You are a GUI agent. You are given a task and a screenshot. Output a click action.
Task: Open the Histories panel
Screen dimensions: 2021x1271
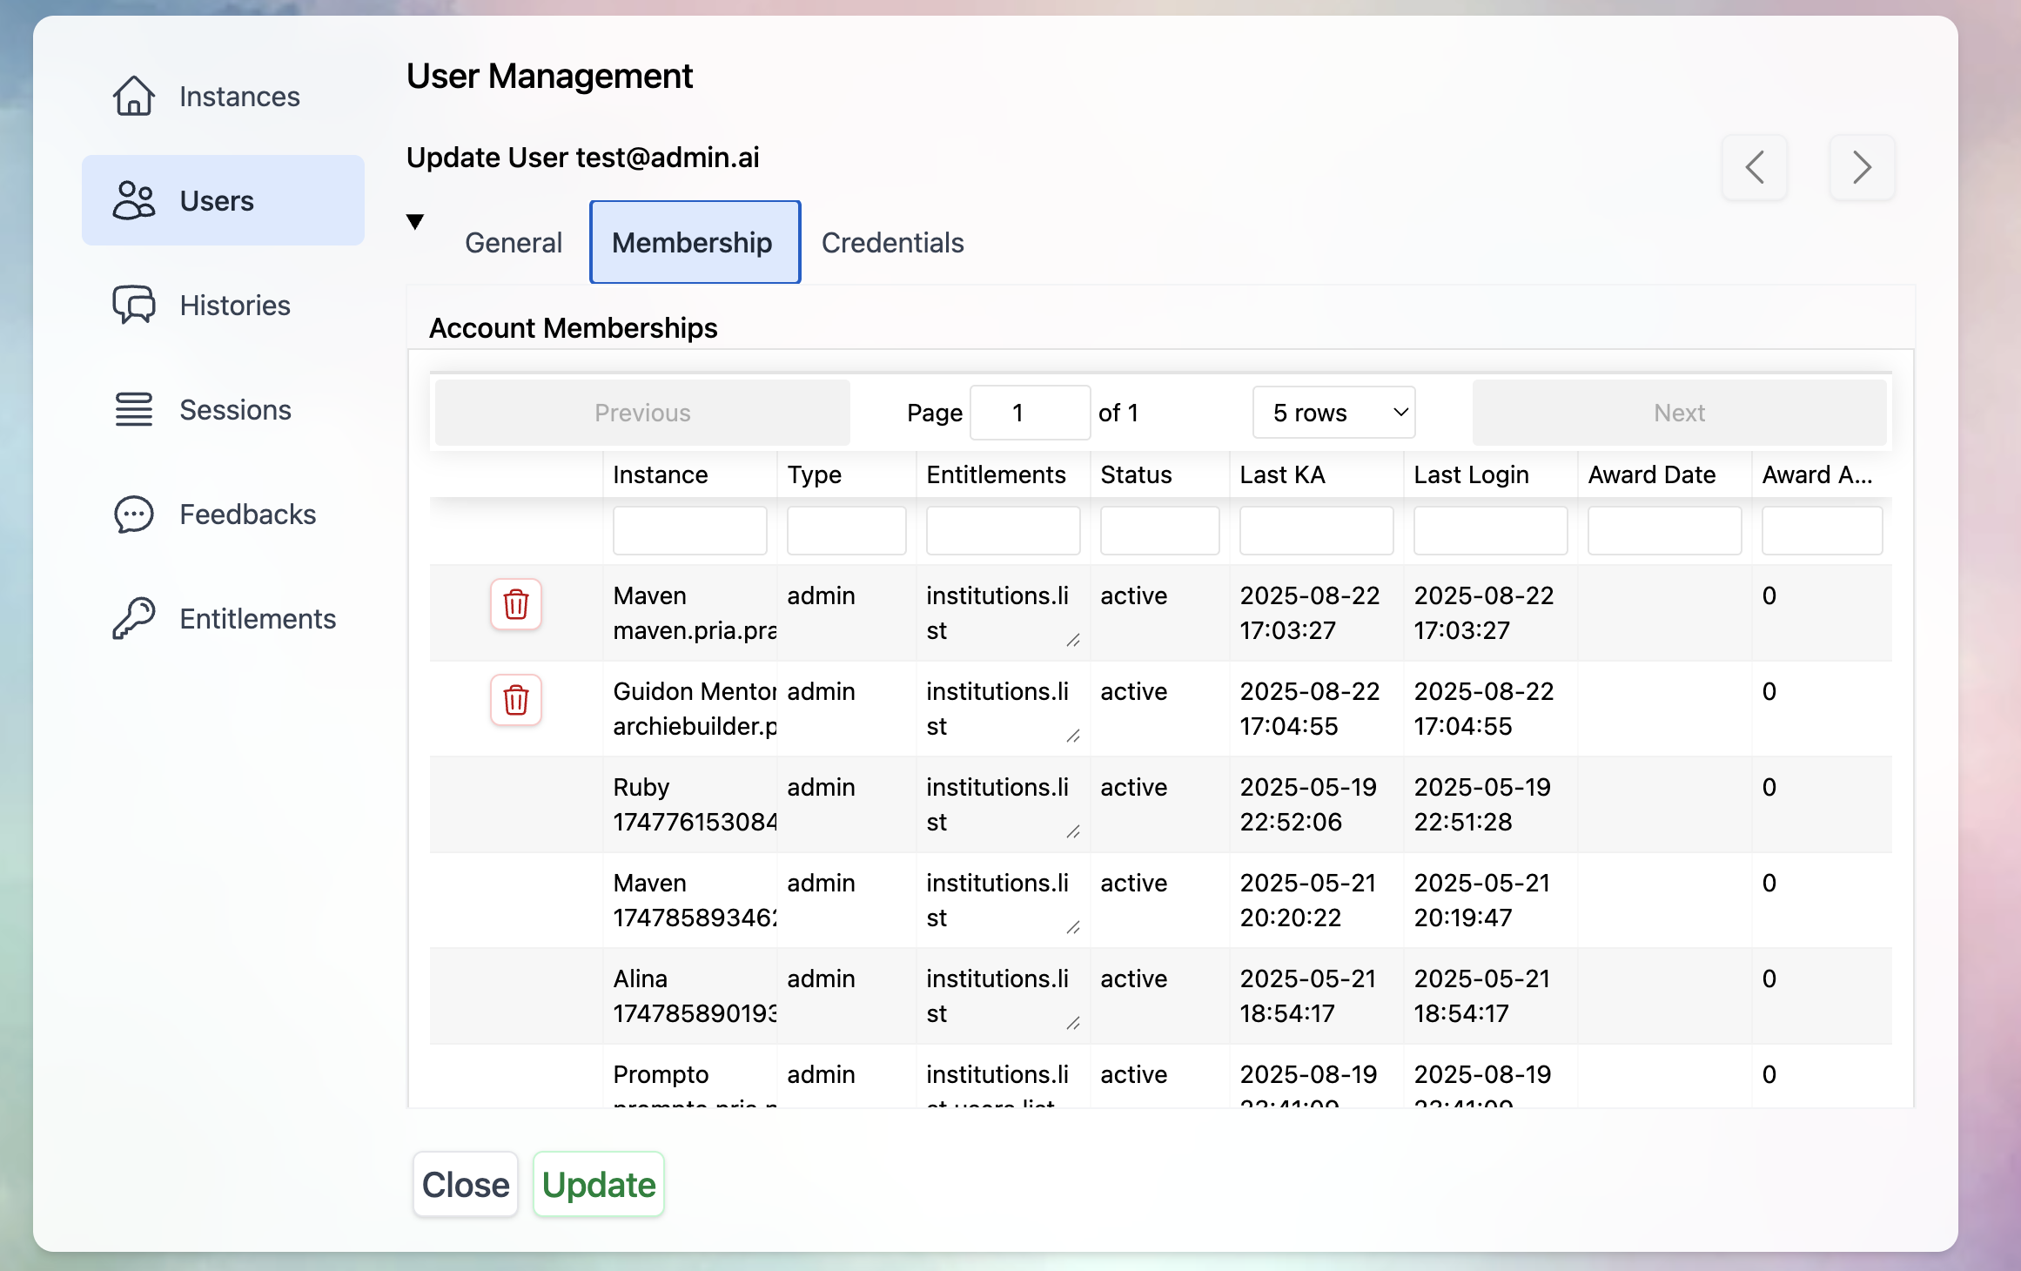tap(234, 305)
